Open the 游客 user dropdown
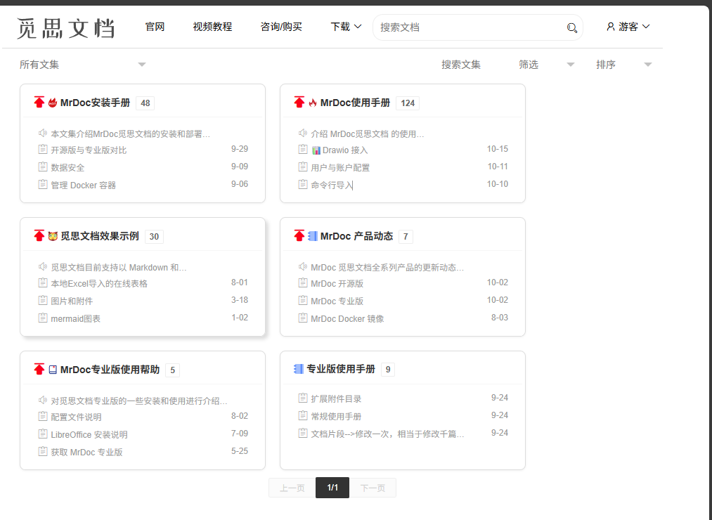This screenshot has width=712, height=520. click(628, 27)
